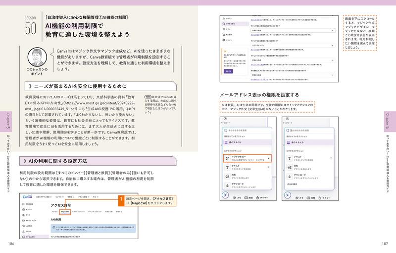Click the タイマー icon in the teacher bottom bar
The width and height of the screenshot is (396, 253).
[258, 198]
